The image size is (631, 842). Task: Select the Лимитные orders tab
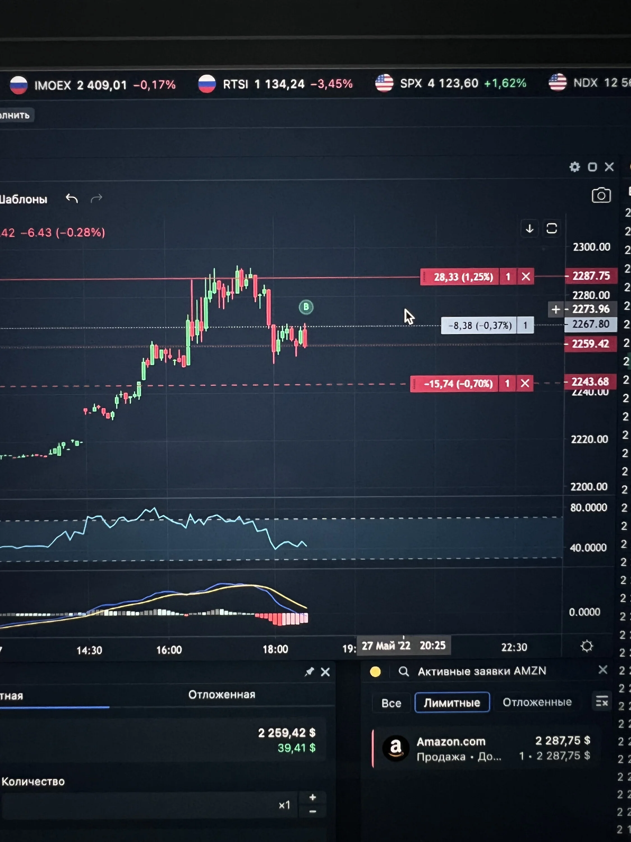(x=452, y=702)
